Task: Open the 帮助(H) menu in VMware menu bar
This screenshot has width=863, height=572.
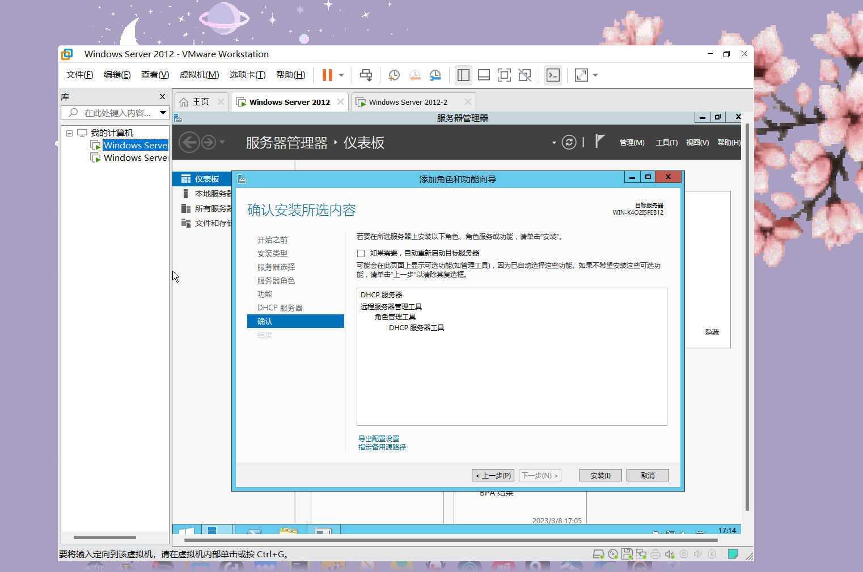Action: (x=291, y=75)
